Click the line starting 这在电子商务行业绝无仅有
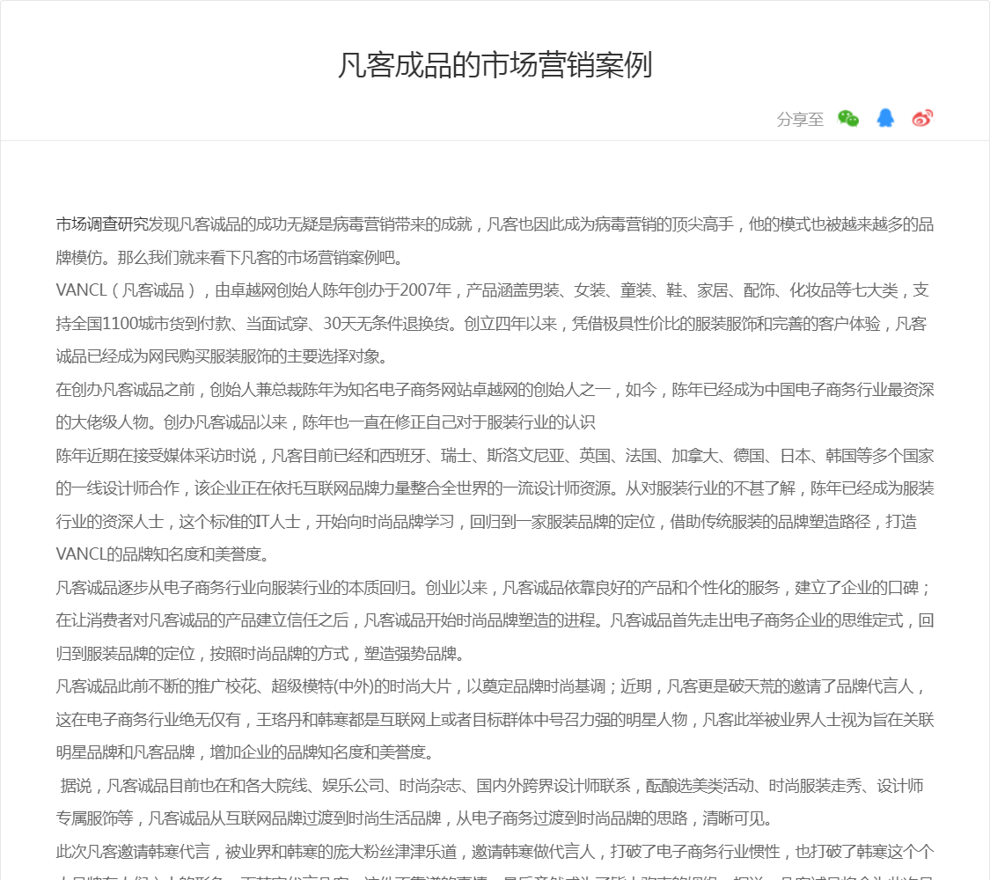Image resolution: width=990 pixels, height=880 pixels. pos(495,720)
